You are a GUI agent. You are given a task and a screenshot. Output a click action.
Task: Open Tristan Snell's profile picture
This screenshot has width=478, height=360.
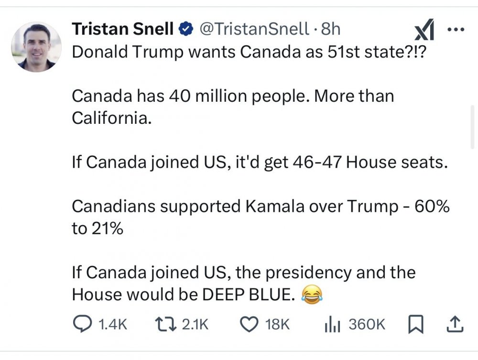[x=36, y=47]
